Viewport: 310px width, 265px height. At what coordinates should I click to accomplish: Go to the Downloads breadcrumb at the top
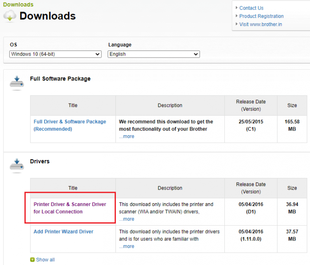(x=18, y=5)
